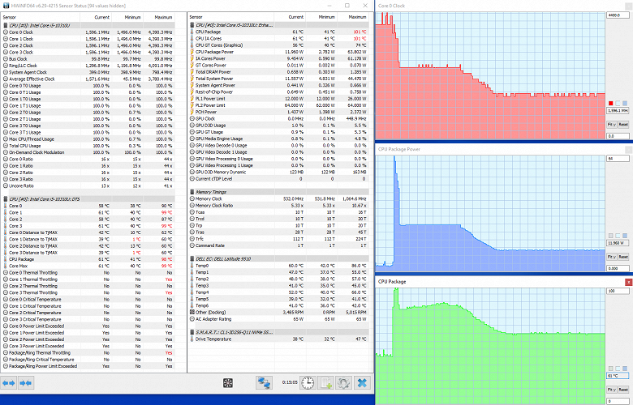Collapse the Memory Timings sensor group

pos(279,192)
